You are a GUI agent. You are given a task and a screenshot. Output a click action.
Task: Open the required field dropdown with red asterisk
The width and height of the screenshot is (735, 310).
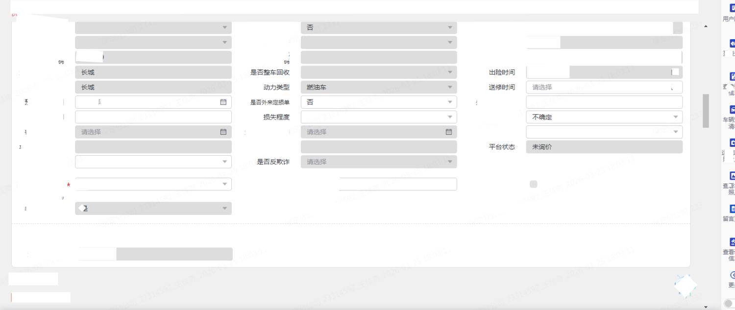[x=153, y=184]
